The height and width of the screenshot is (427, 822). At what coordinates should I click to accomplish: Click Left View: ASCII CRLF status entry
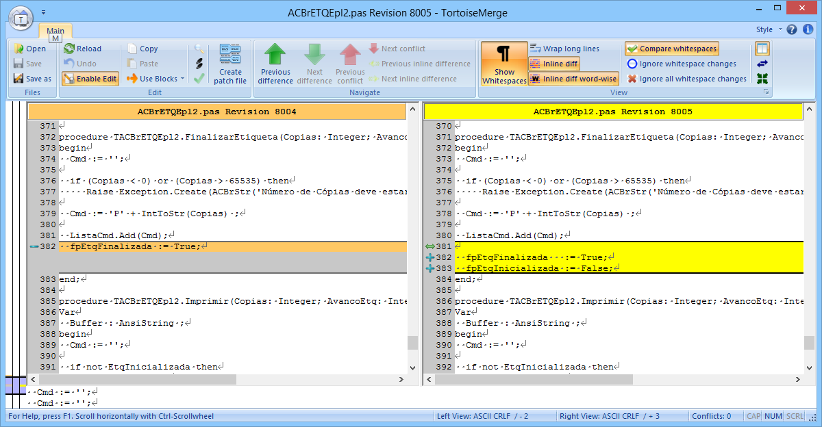click(x=482, y=416)
